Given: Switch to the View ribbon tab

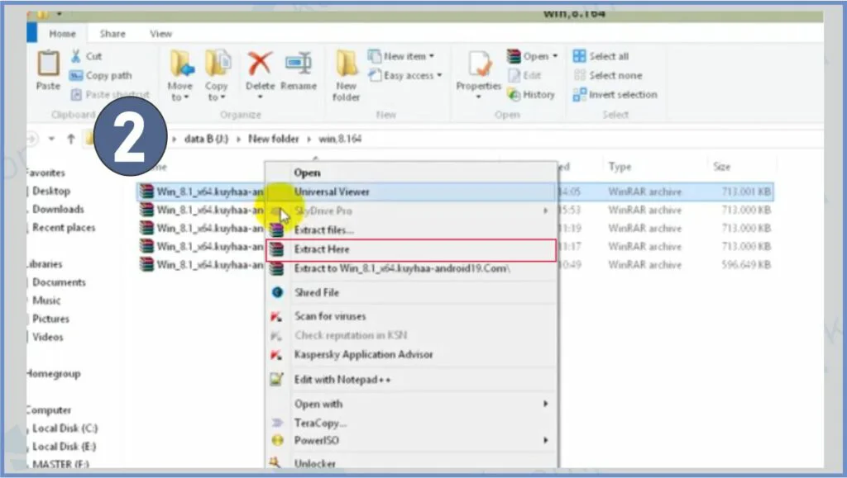Looking at the screenshot, I should click(160, 34).
